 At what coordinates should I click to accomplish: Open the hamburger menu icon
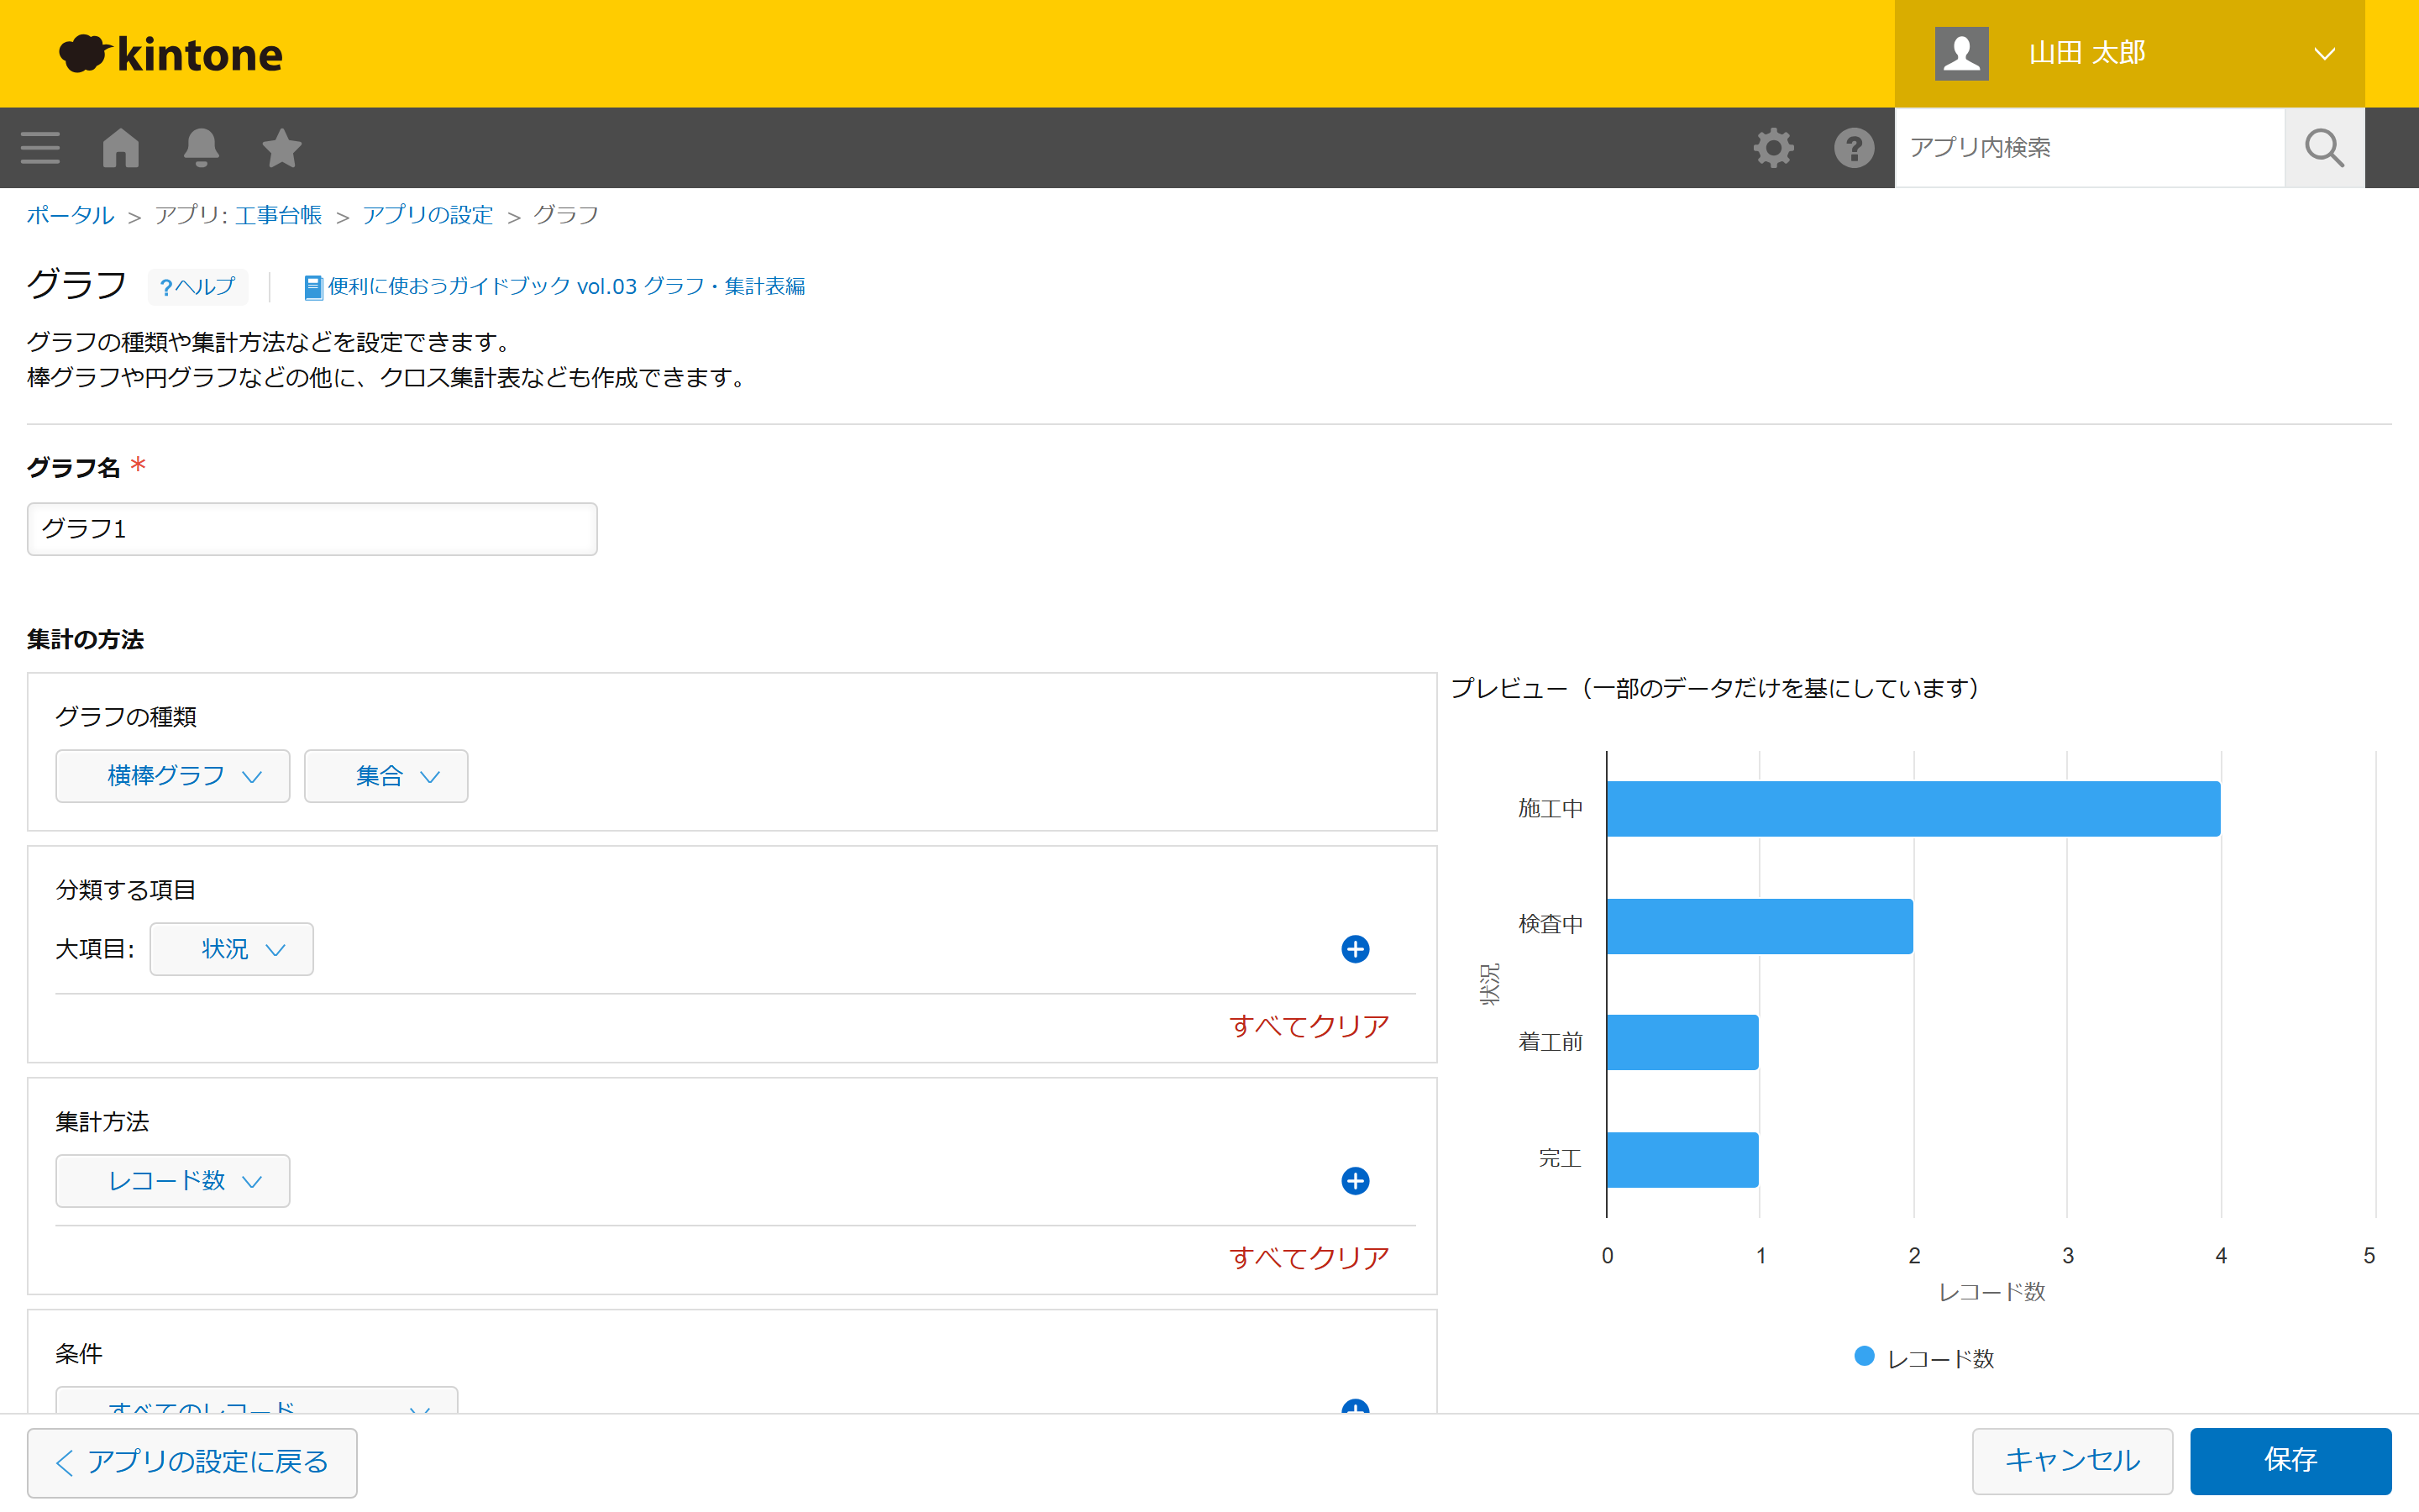click(40, 148)
